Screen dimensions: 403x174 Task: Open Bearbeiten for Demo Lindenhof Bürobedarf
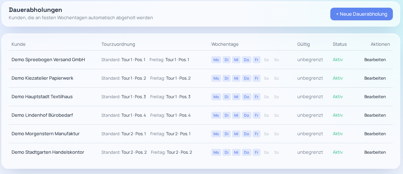(x=375, y=115)
